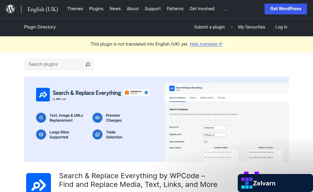The height and width of the screenshot is (192, 313).
Task: Open the Plugins menu item
Action: [96, 9]
